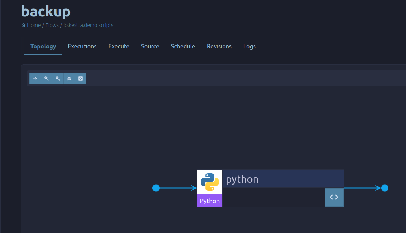This screenshot has width=406, height=233.
Task: Click the python task title
Action: tap(242, 179)
